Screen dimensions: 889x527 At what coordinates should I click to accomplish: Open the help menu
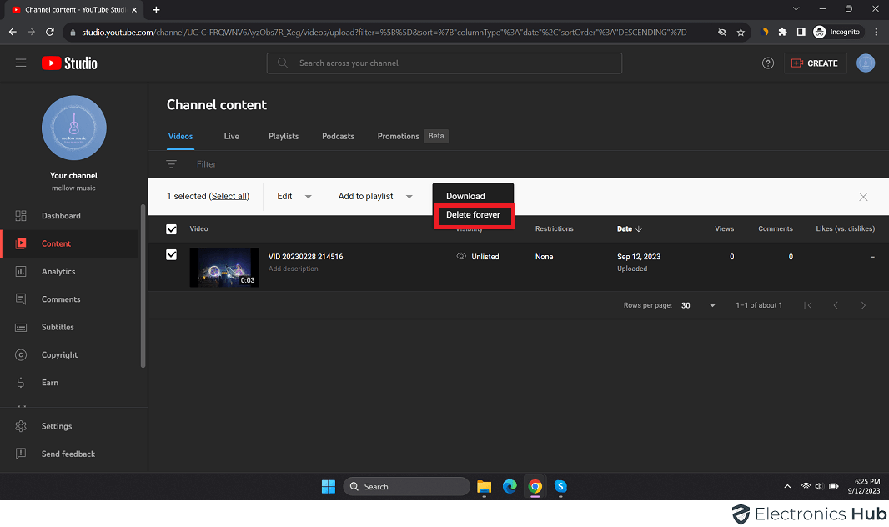point(767,63)
